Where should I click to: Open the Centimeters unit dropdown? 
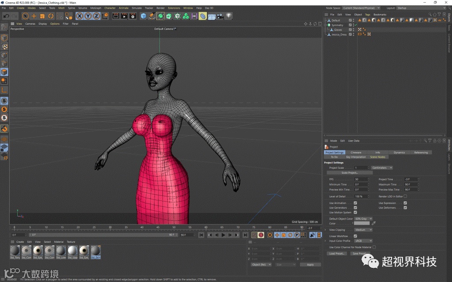click(x=382, y=168)
